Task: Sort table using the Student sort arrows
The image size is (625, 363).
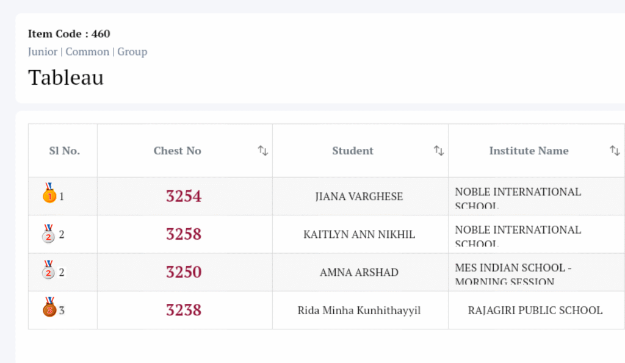Action: tap(439, 151)
